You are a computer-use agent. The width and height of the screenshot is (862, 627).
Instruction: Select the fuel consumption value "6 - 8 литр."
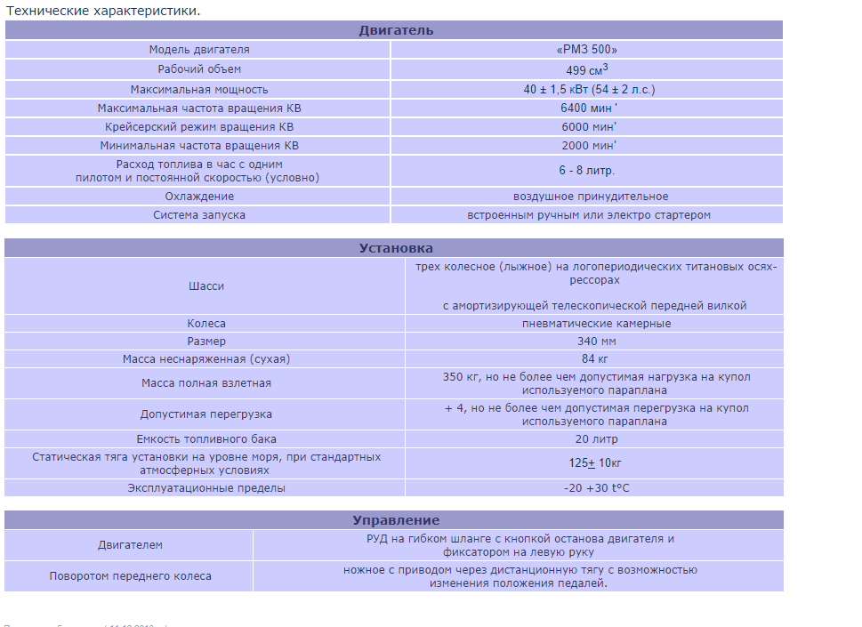pyautogui.click(x=587, y=170)
